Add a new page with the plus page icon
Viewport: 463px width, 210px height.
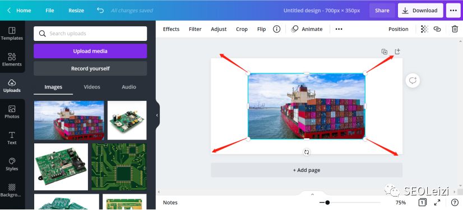tap(397, 52)
